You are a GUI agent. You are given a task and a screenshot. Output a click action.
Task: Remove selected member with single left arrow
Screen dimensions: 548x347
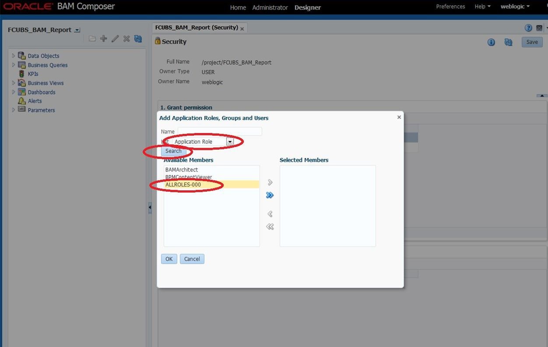pyautogui.click(x=270, y=214)
